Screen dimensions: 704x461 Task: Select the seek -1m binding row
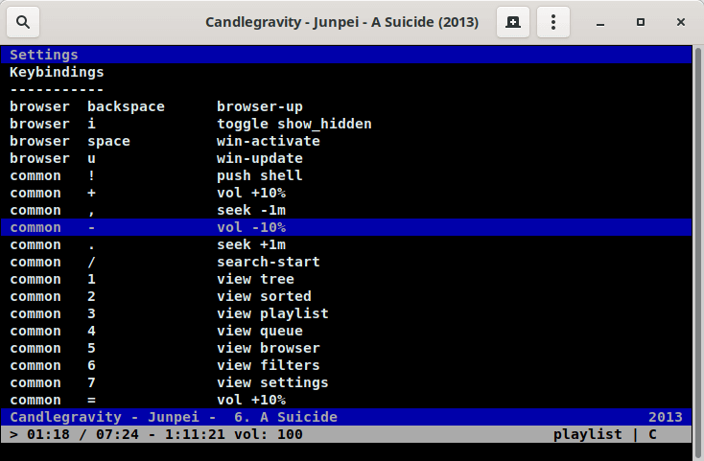[346, 210]
